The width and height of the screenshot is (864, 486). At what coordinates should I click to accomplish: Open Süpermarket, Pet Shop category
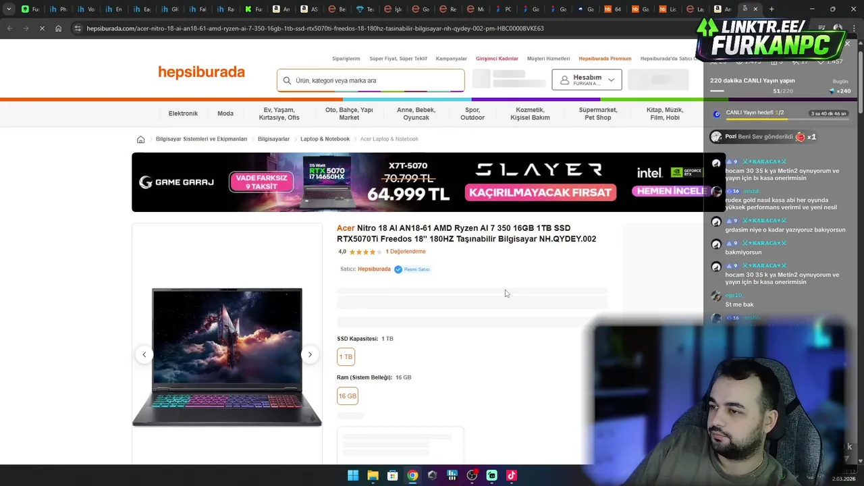click(x=598, y=113)
